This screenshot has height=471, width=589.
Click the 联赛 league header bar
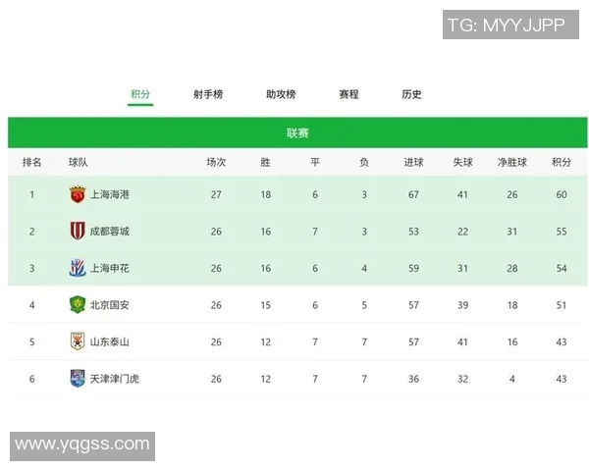[x=297, y=132]
